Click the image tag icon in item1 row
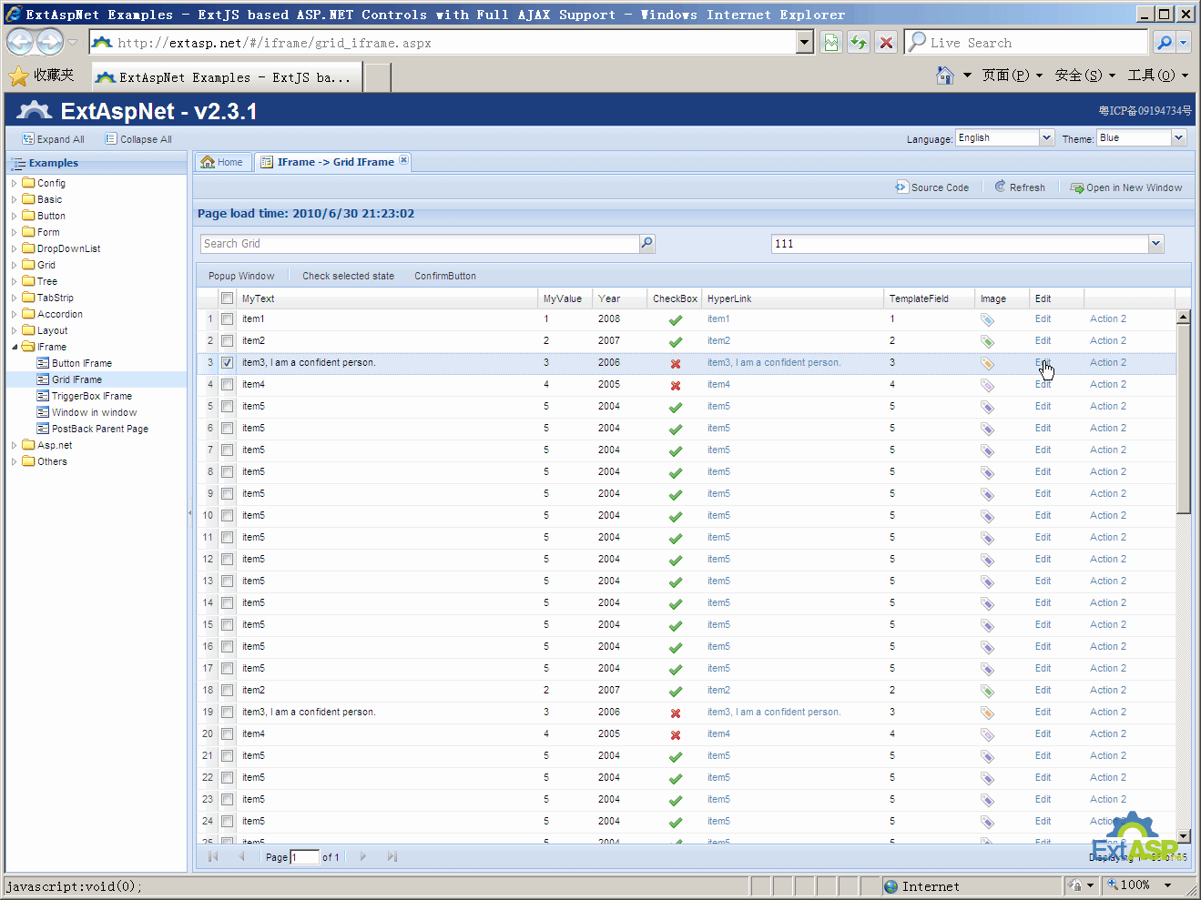Viewport: 1201px width, 900px height. pyautogui.click(x=987, y=319)
